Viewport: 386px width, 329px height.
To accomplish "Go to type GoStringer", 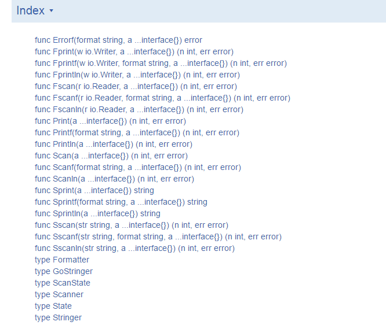I will (64, 271).
